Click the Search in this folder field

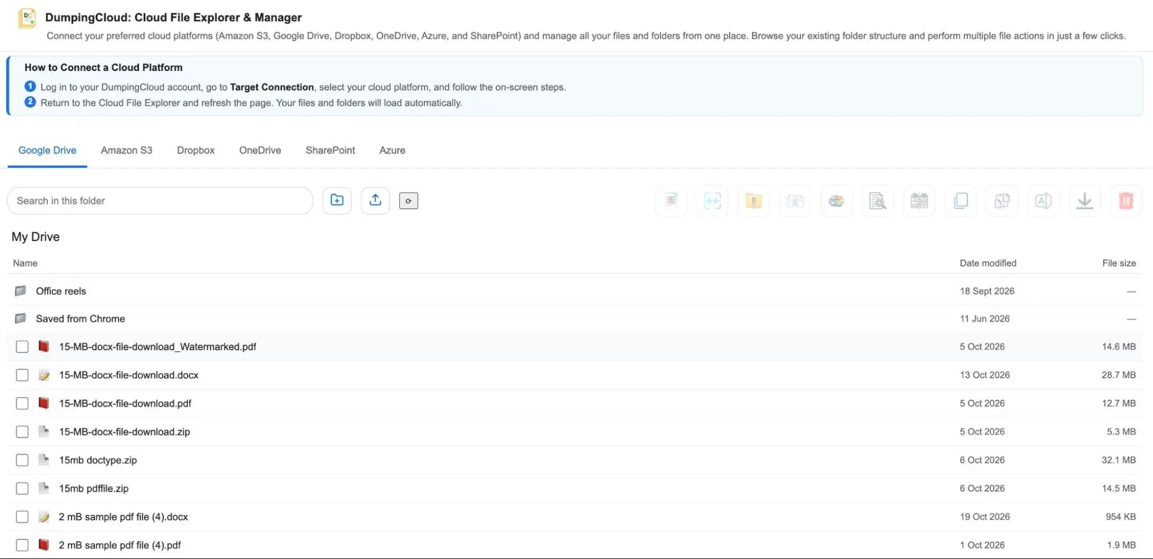pyautogui.click(x=160, y=201)
